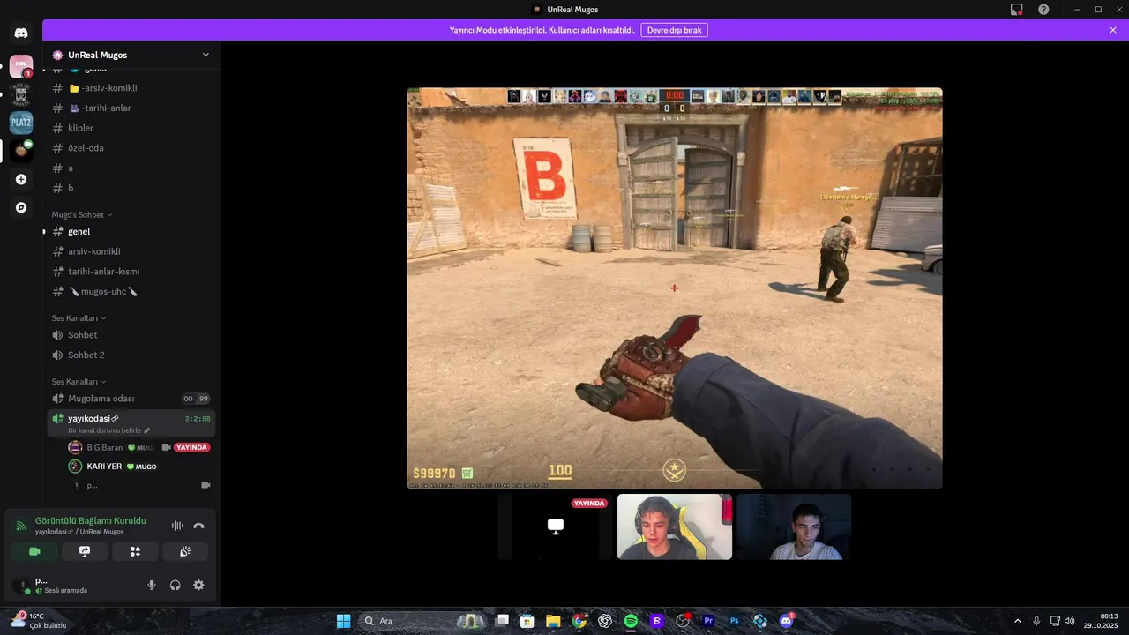Open Discord direct messages home icon
This screenshot has width=1129, height=635.
(21, 33)
